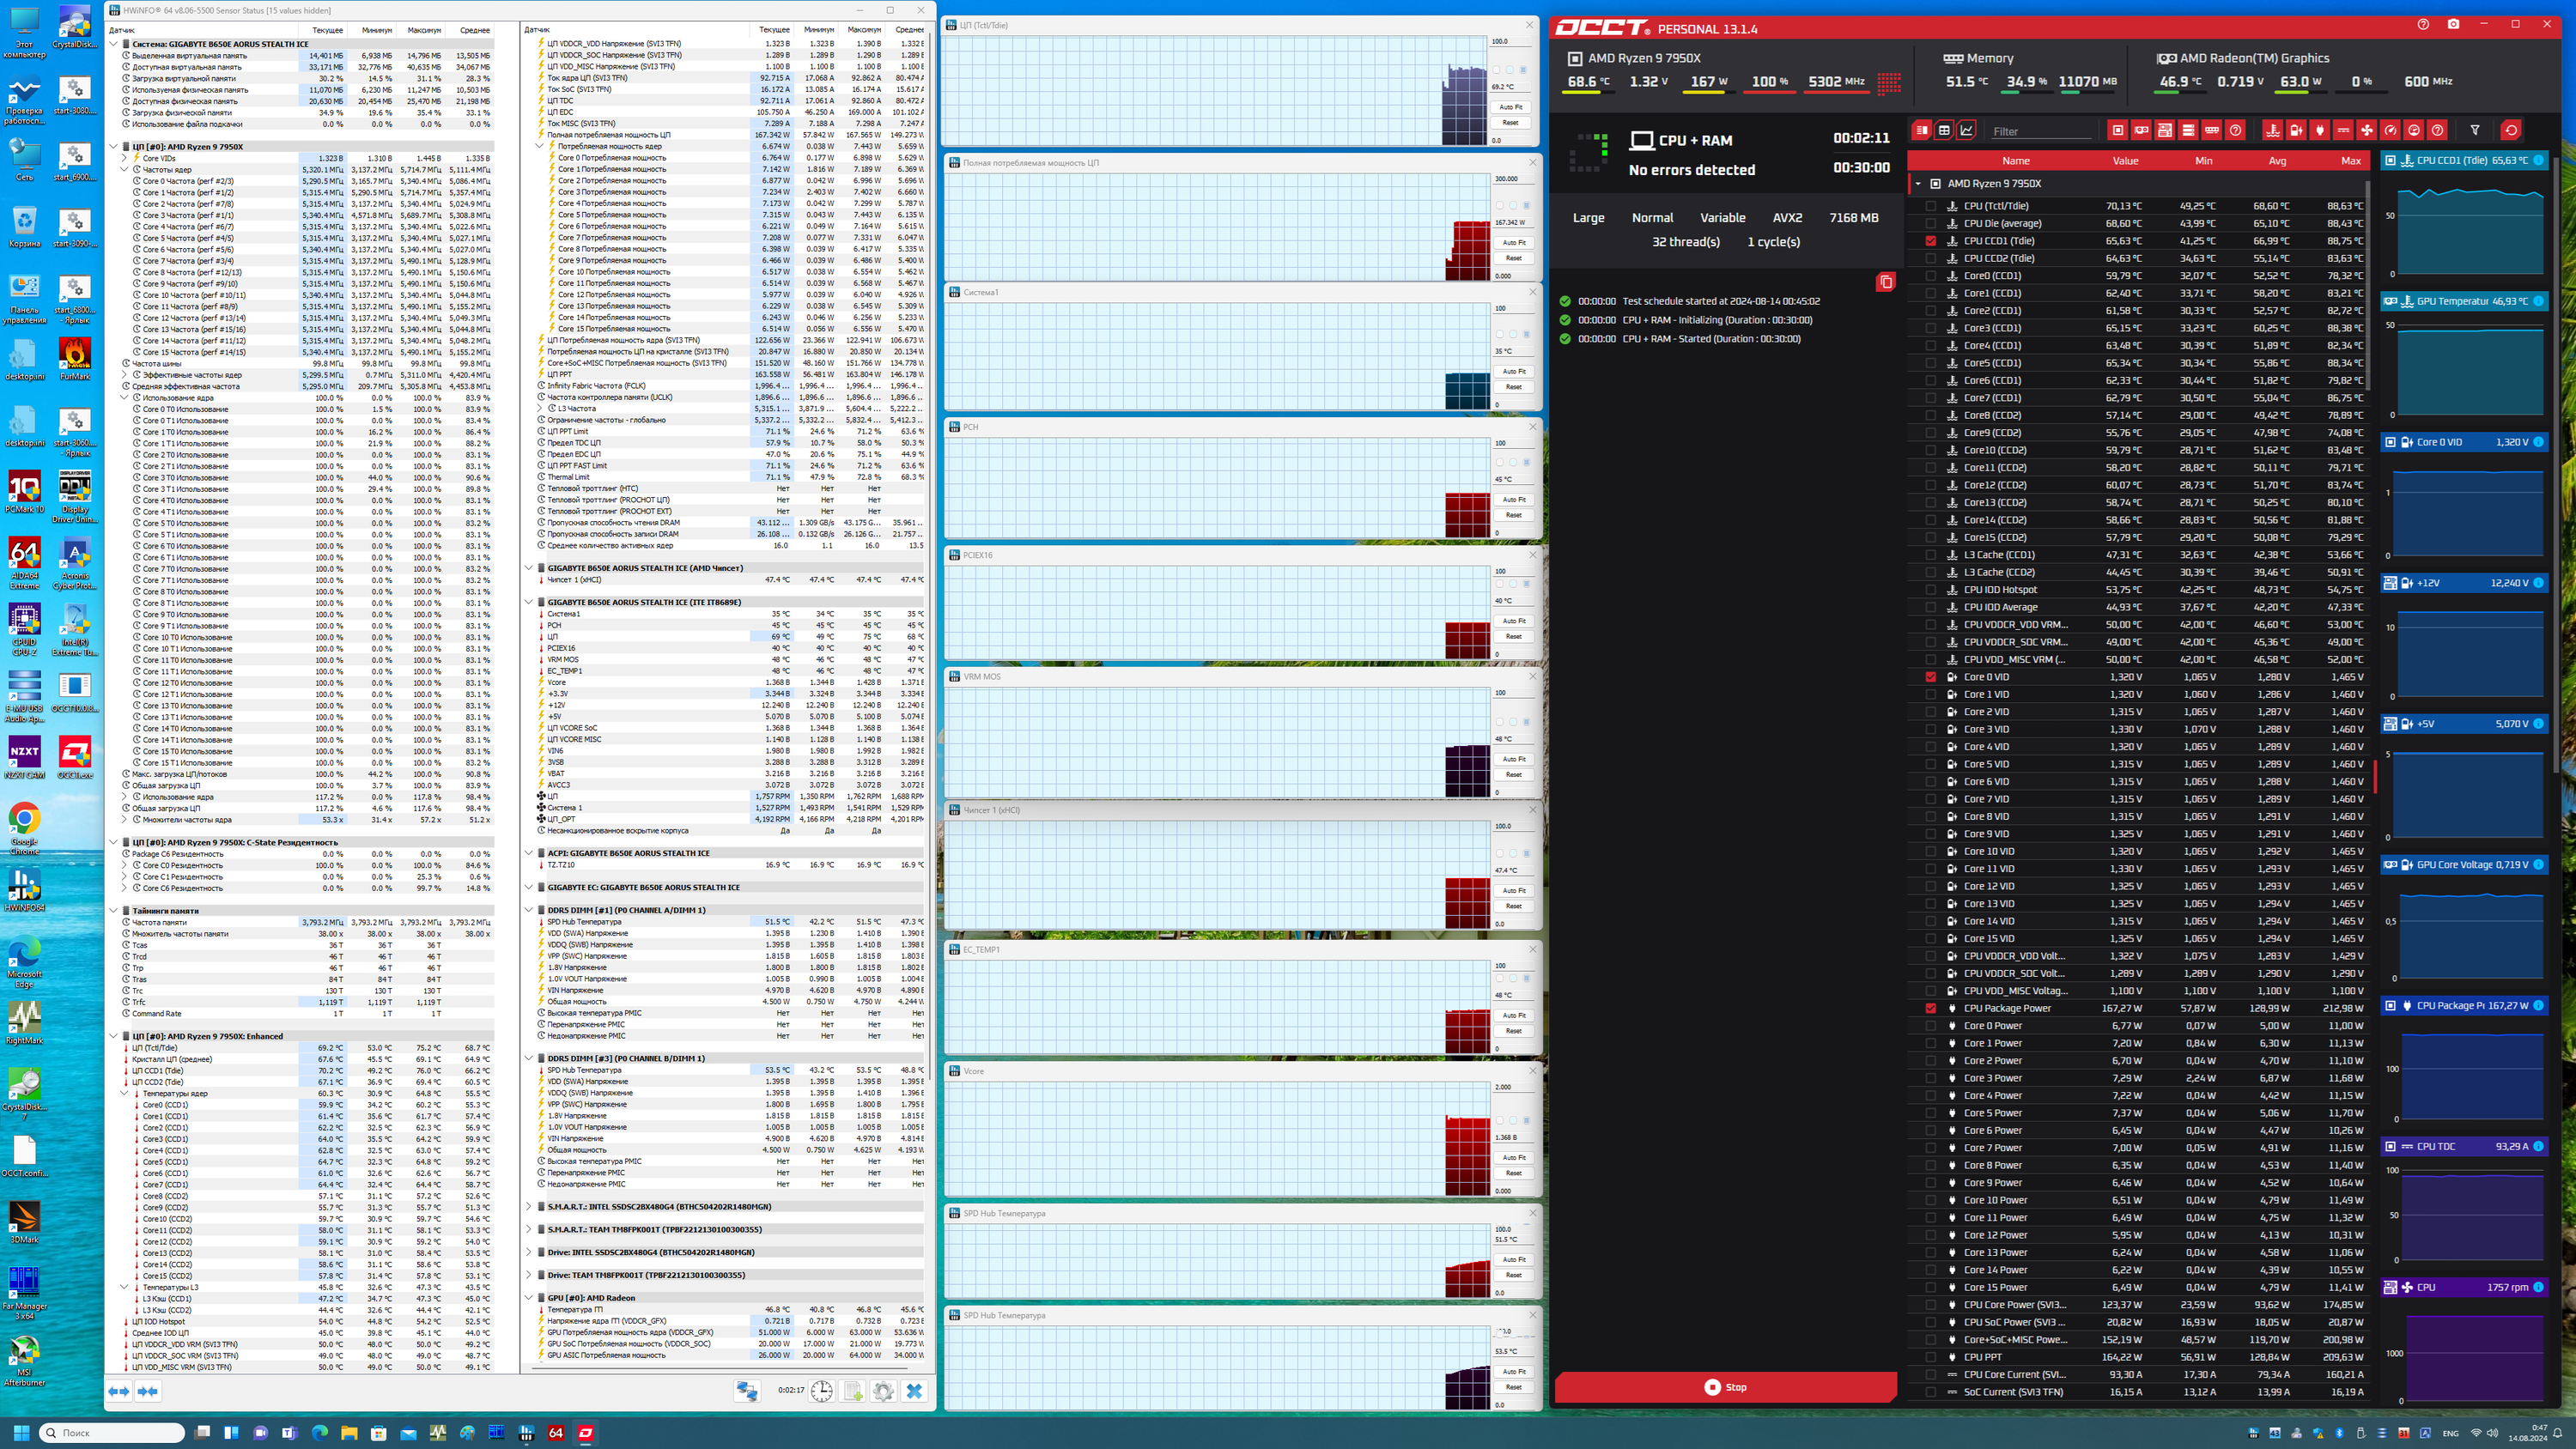Open AIDA64 from Windows taskbar

(x=555, y=1433)
